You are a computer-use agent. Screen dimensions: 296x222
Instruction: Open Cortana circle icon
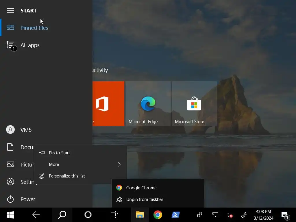tap(88, 215)
